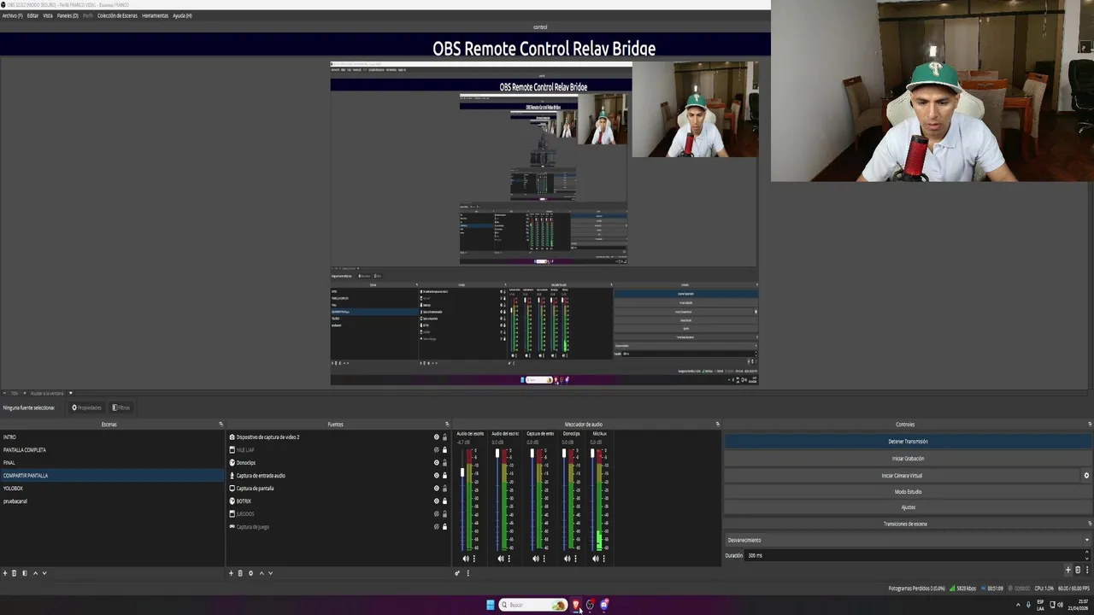The image size is (1094, 615).
Task: Click Iniciar Grabación button
Action: pyautogui.click(x=908, y=459)
